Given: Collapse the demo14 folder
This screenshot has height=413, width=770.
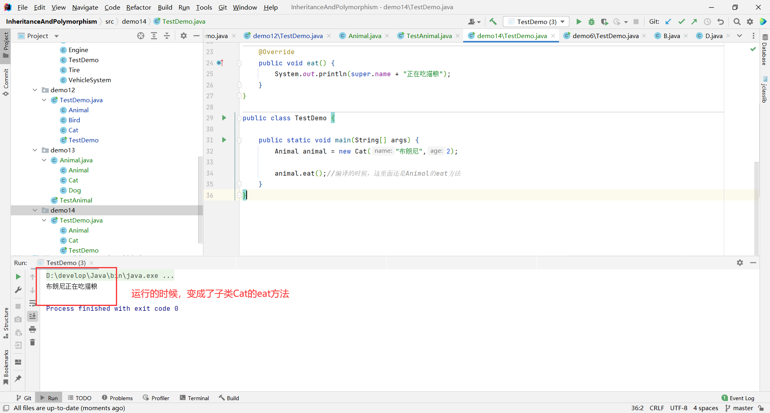Looking at the screenshot, I should (x=35, y=210).
